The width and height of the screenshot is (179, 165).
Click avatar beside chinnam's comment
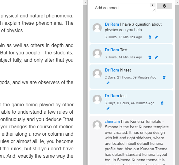pyautogui.click(x=97, y=125)
